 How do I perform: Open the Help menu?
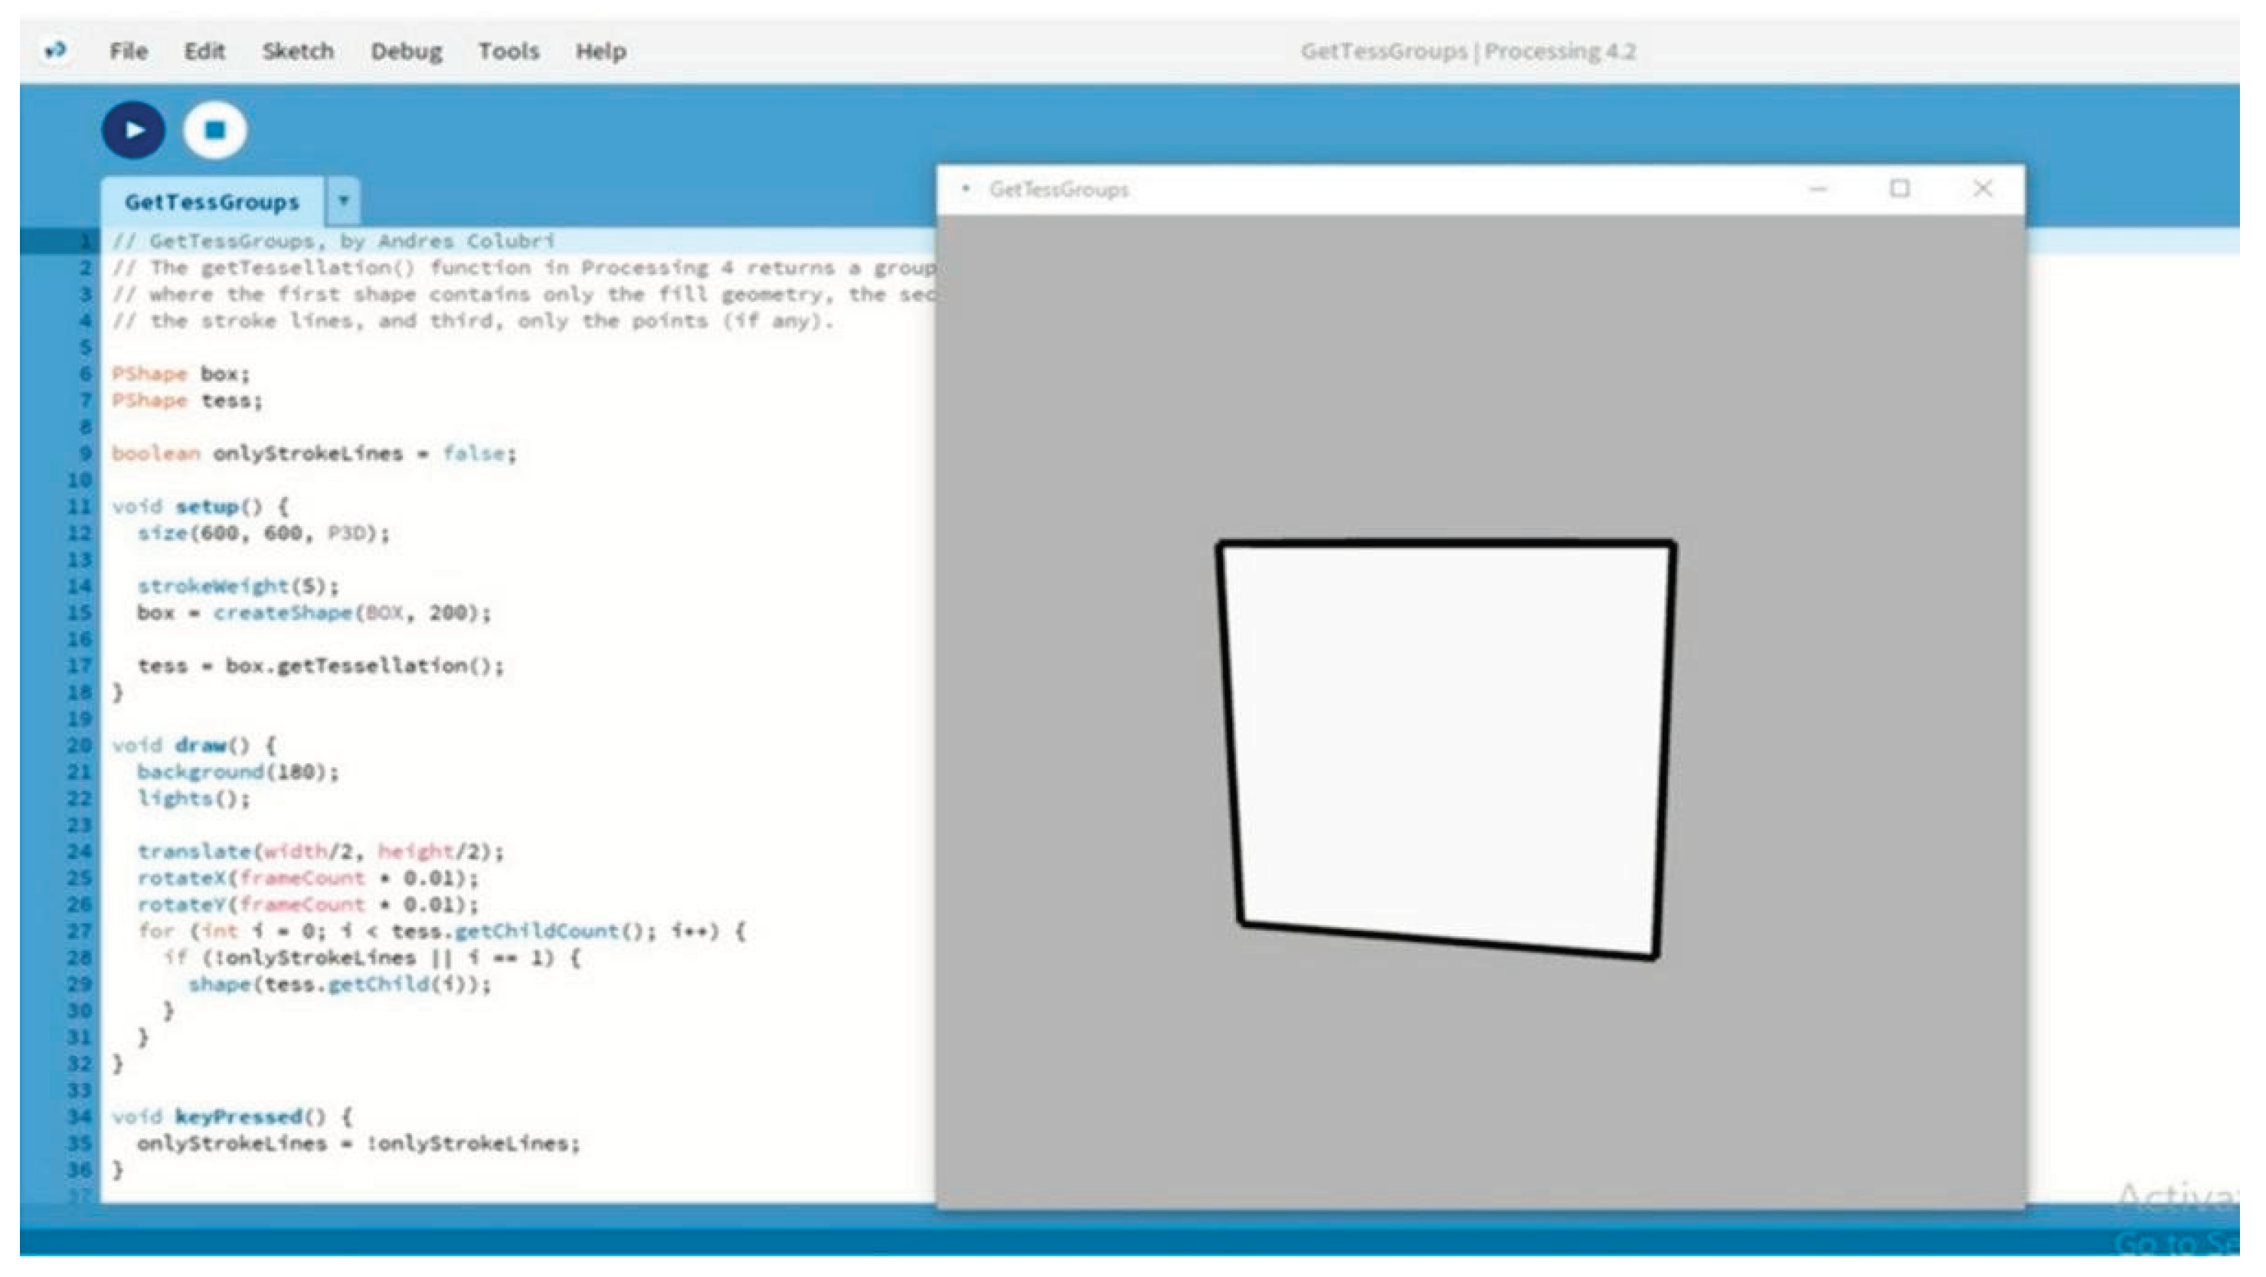pos(601,52)
